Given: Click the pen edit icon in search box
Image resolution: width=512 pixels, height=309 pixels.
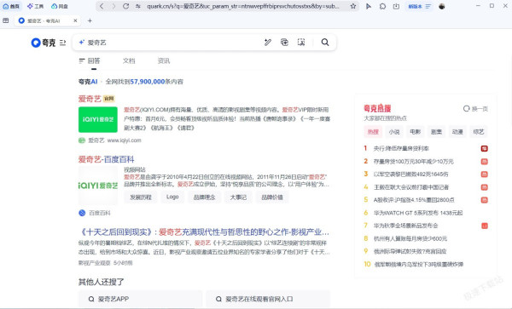Looking at the screenshot, I should coord(268,42).
